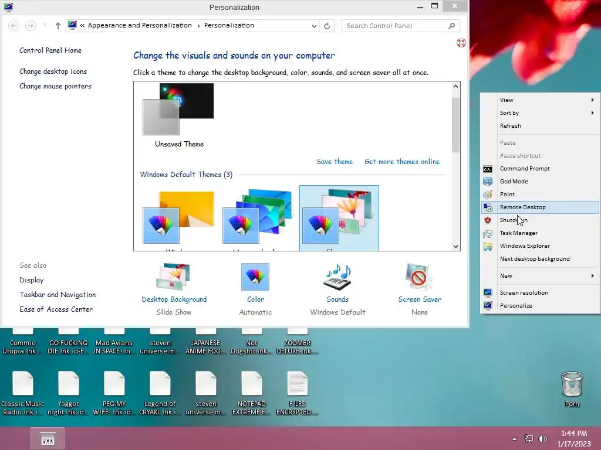Open the Screen Saver settings icon
The image size is (601, 450).
pyautogui.click(x=419, y=277)
